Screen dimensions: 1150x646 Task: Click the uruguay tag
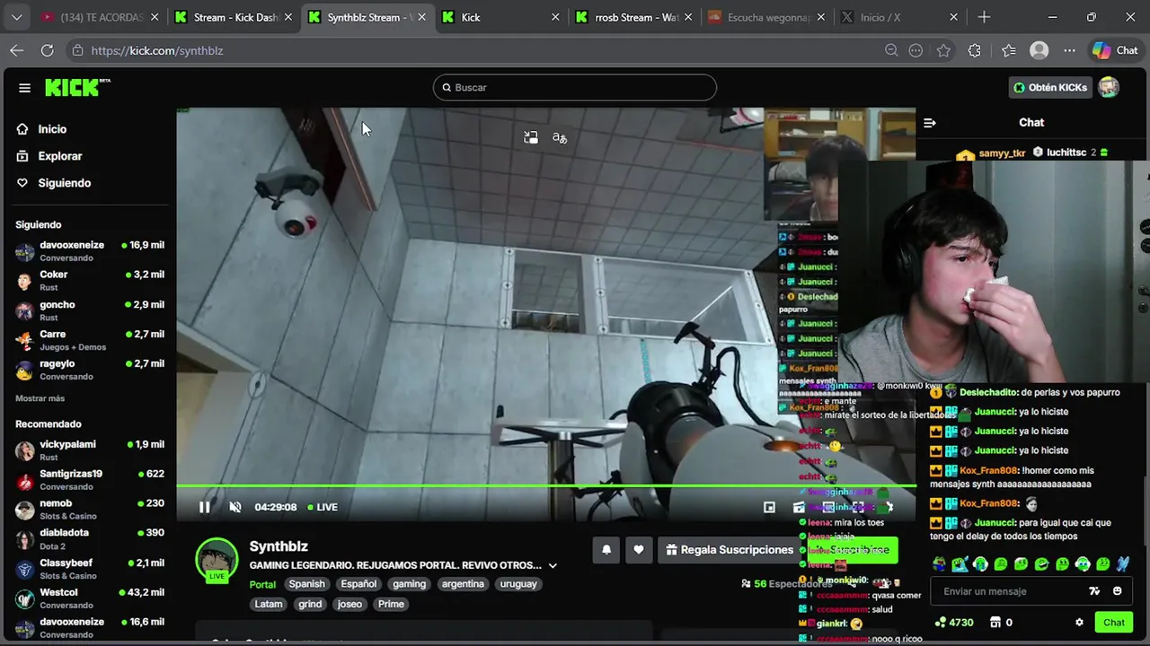(518, 584)
